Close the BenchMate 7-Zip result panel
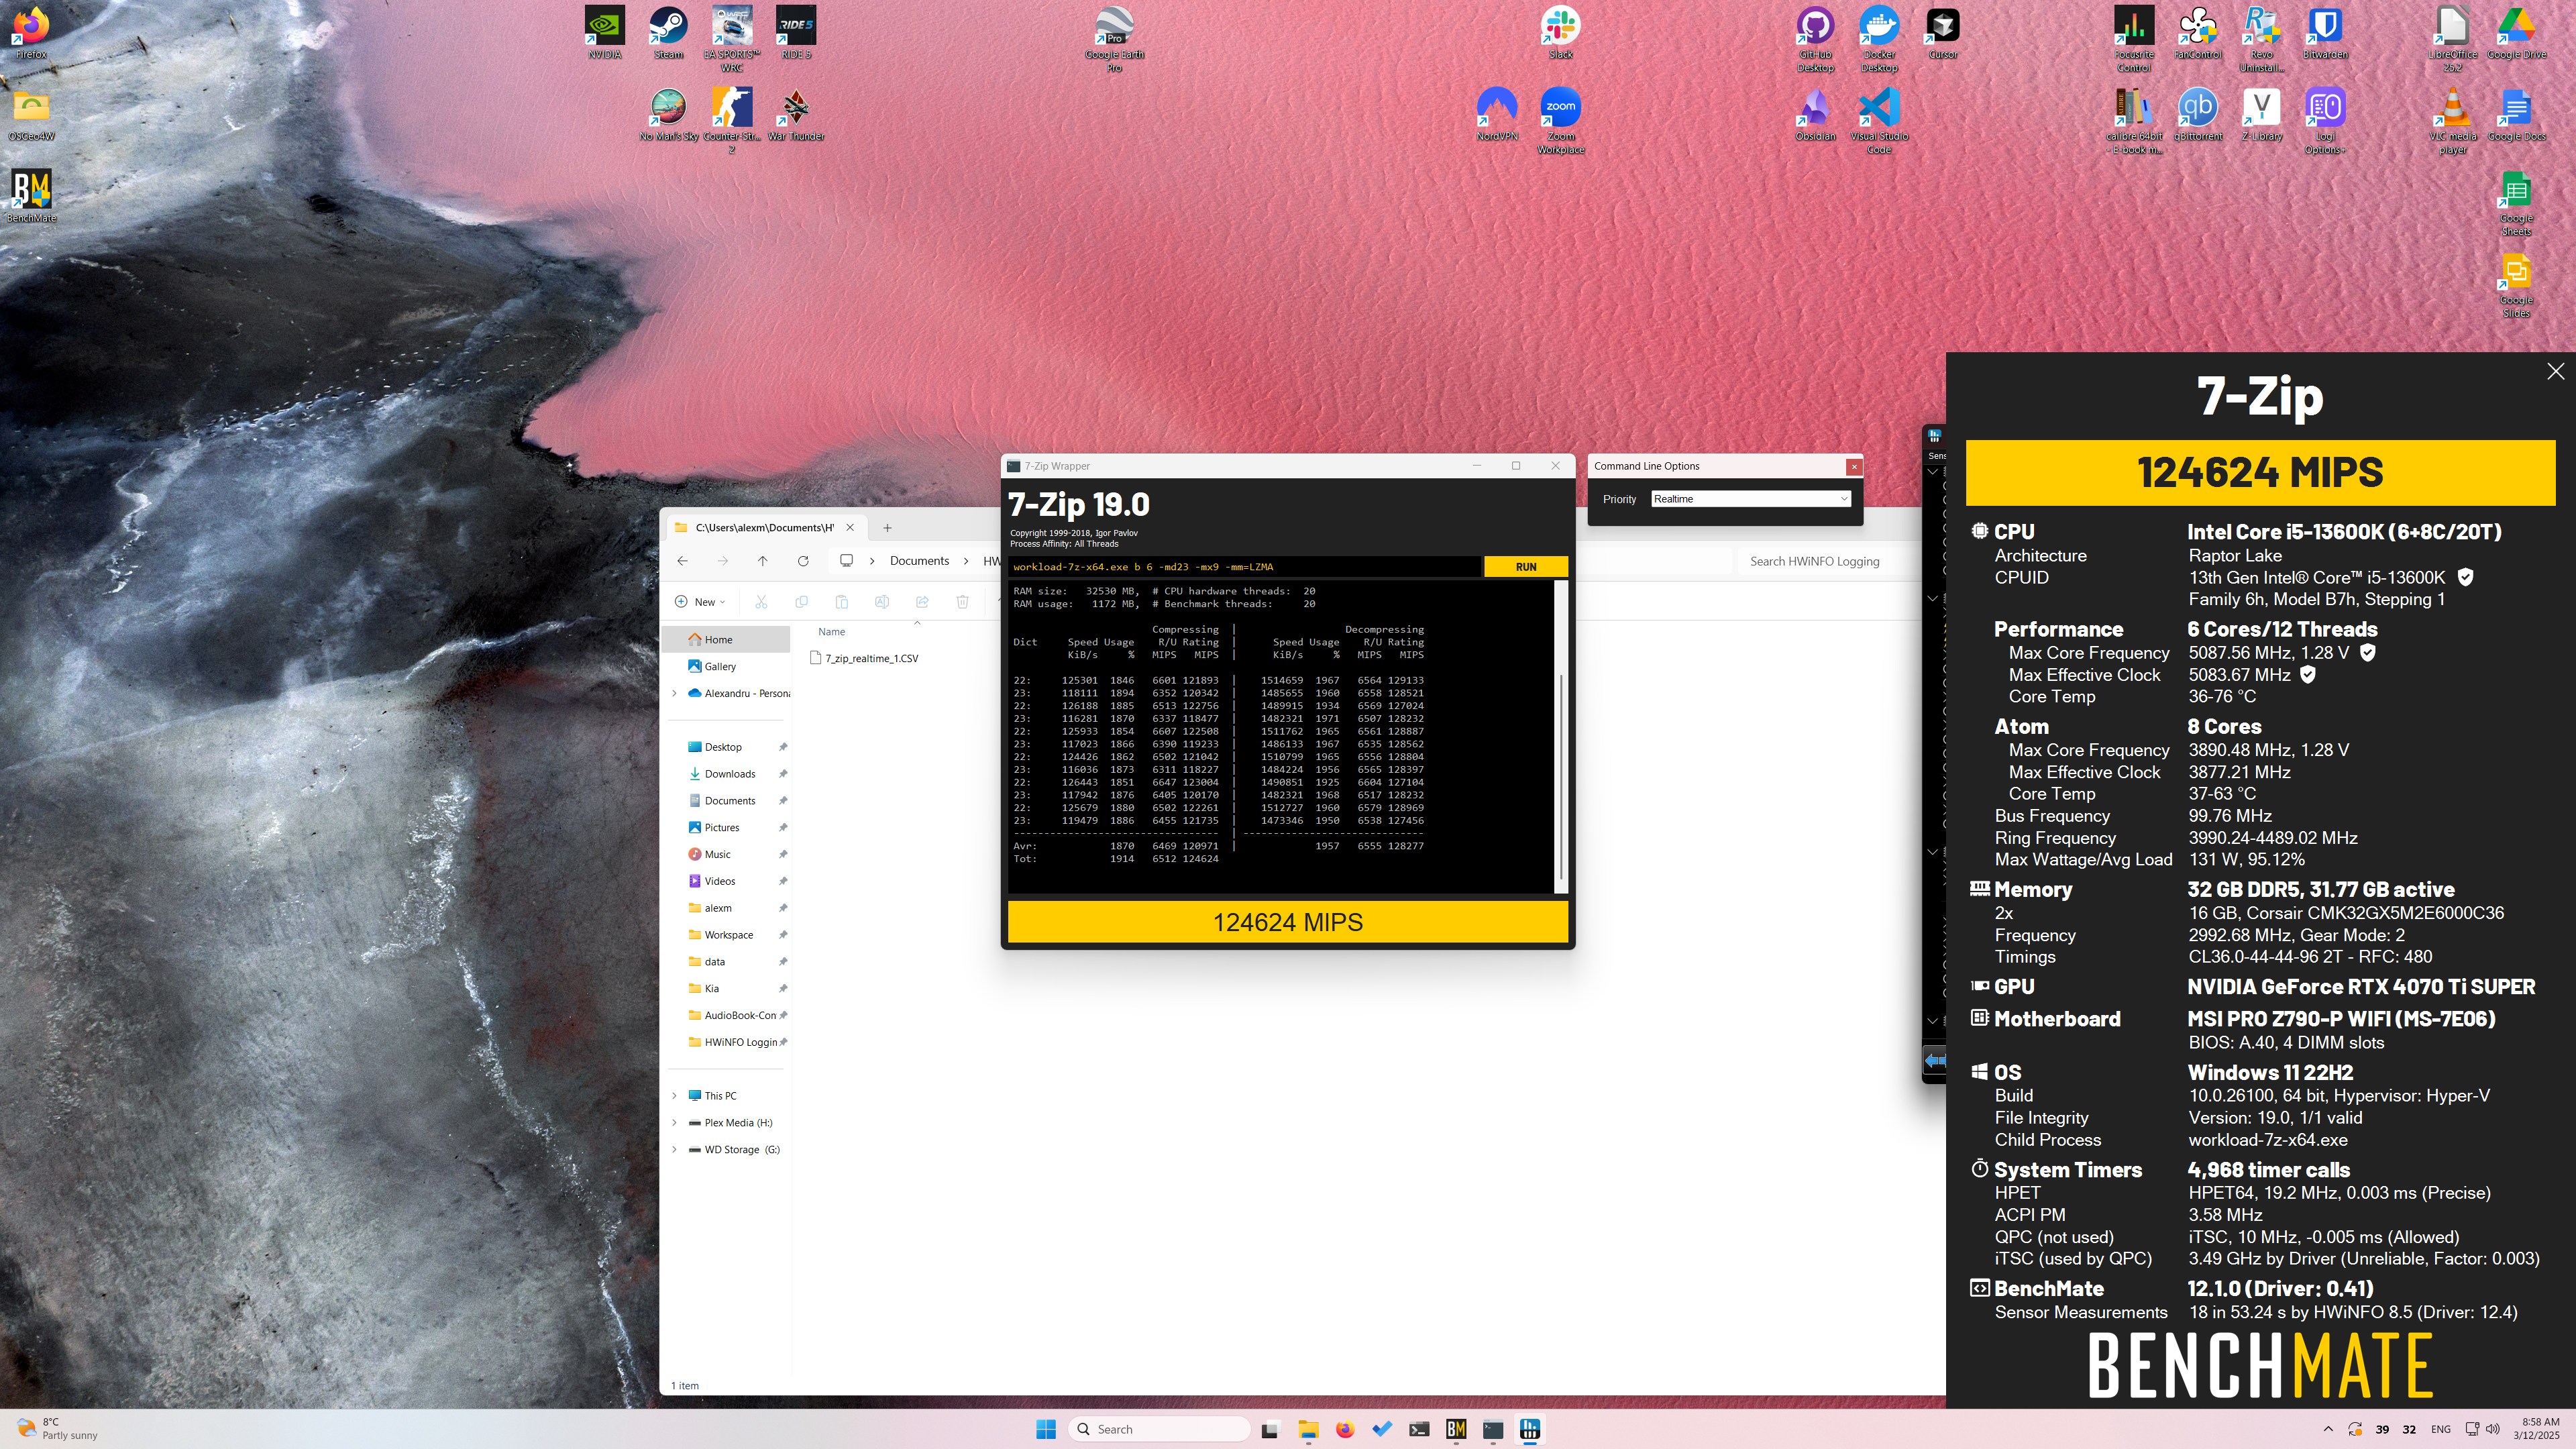The image size is (2576, 1449). 2555,372
